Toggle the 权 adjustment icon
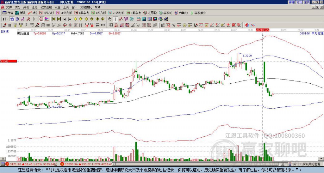 click(41, 19)
